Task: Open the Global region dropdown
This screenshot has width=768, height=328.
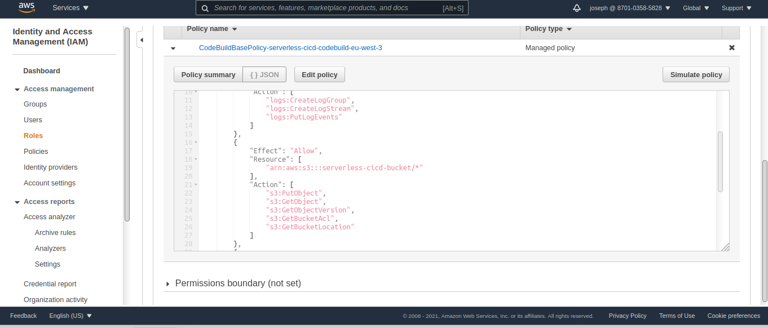Action: click(695, 8)
